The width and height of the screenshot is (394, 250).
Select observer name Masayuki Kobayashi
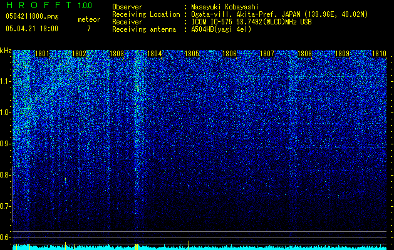(225, 7)
